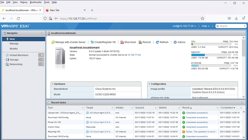248x140 pixels.
Task: Reload the page with refresh icon
Action: [18, 19]
